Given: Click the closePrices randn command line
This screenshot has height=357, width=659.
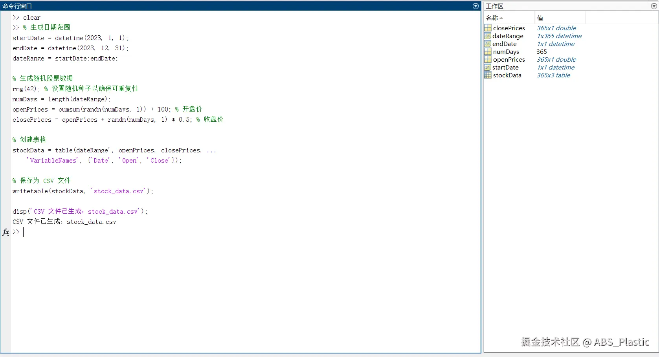Looking at the screenshot, I should [118, 119].
